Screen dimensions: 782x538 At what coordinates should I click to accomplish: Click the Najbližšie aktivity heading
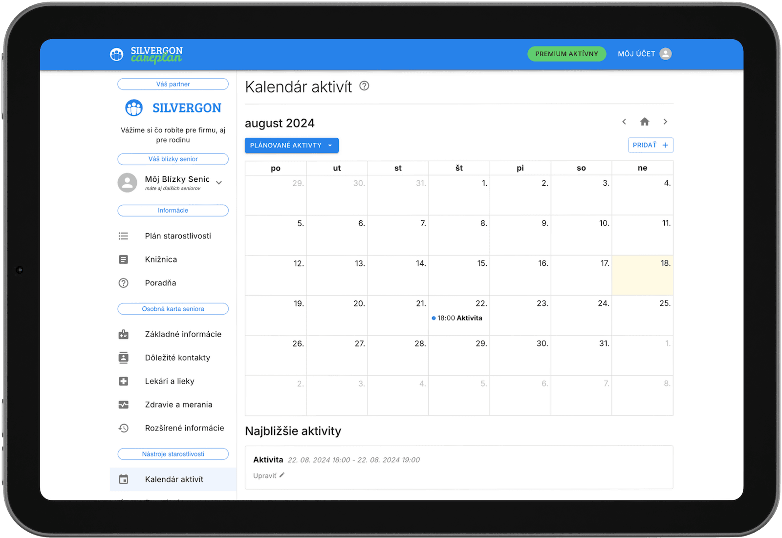(x=293, y=431)
